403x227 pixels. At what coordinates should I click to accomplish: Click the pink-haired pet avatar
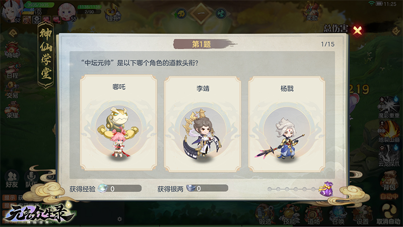tap(67, 12)
